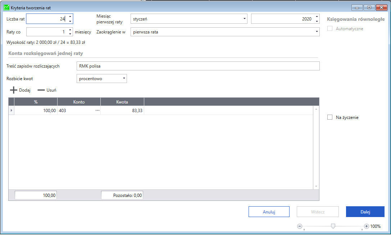Click the table scrollbar down arrow
The width and height of the screenshot is (391, 235).
(x=316, y=186)
